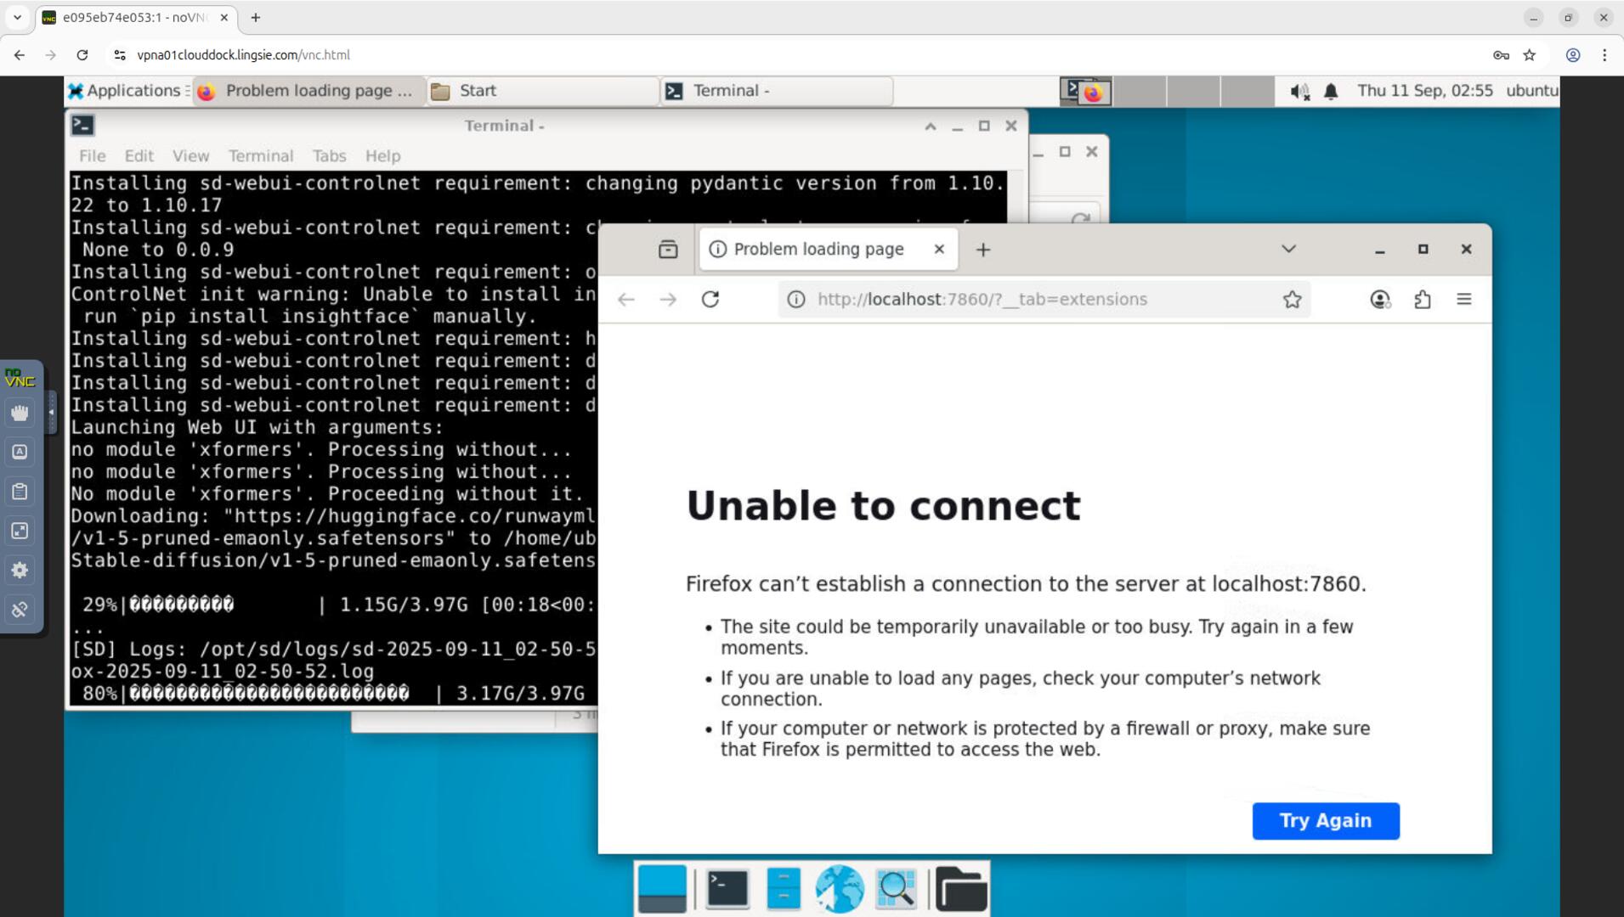This screenshot has height=917, width=1624.
Task: Open the Firefox hamburger application menu
Action: [x=1463, y=299]
